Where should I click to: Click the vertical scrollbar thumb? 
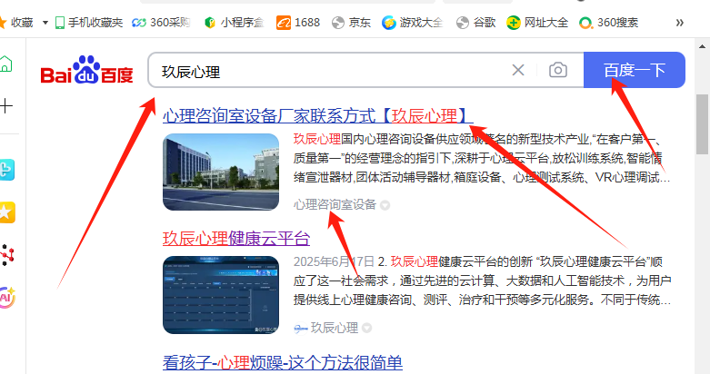coord(703,124)
